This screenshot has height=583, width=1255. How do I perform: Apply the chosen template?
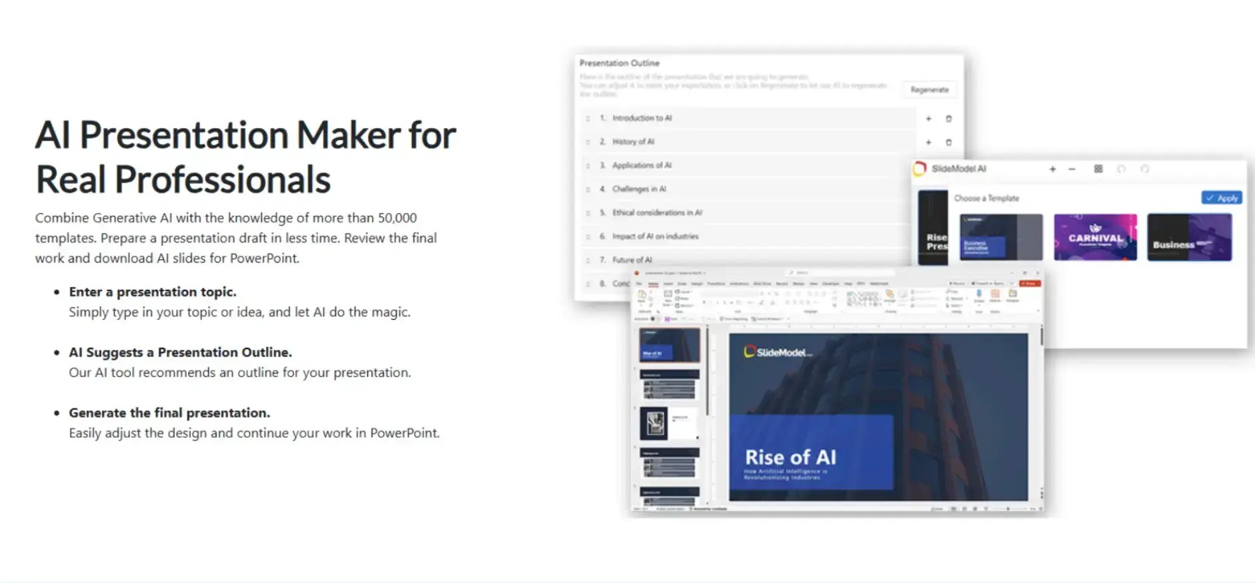pos(1221,198)
